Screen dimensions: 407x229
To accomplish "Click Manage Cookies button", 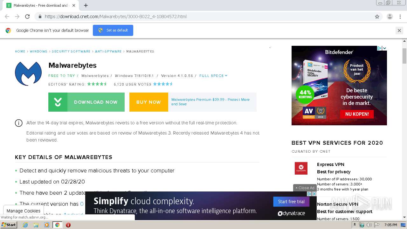I will (x=24, y=211).
